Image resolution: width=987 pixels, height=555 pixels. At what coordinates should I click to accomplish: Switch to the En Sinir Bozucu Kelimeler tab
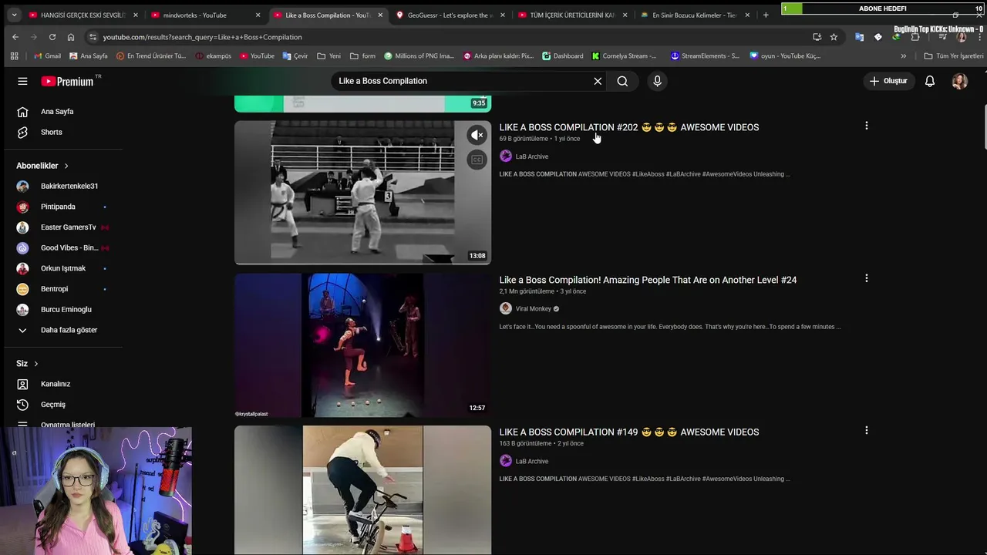[696, 15]
